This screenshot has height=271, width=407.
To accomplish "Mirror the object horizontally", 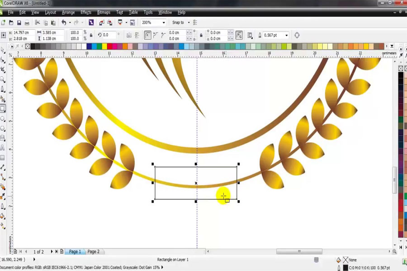I will tap(129, 35).
